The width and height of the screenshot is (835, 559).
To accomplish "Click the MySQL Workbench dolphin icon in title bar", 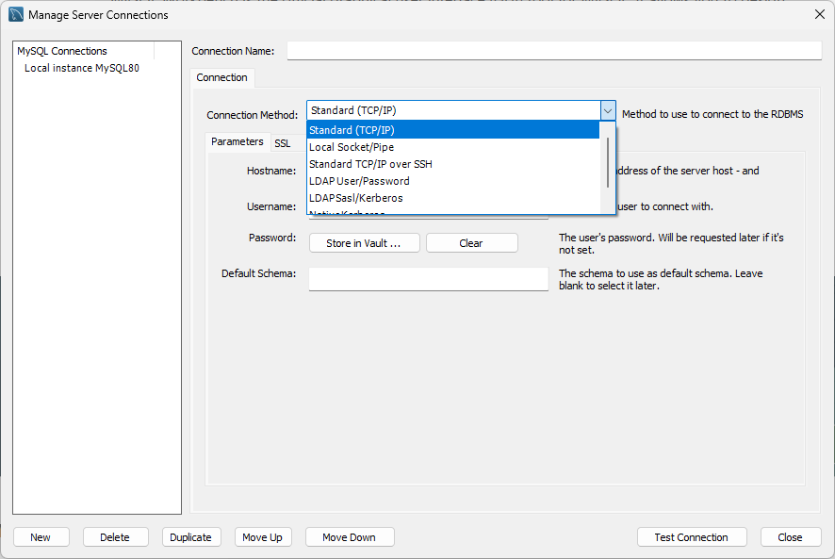I will [16, 14].
